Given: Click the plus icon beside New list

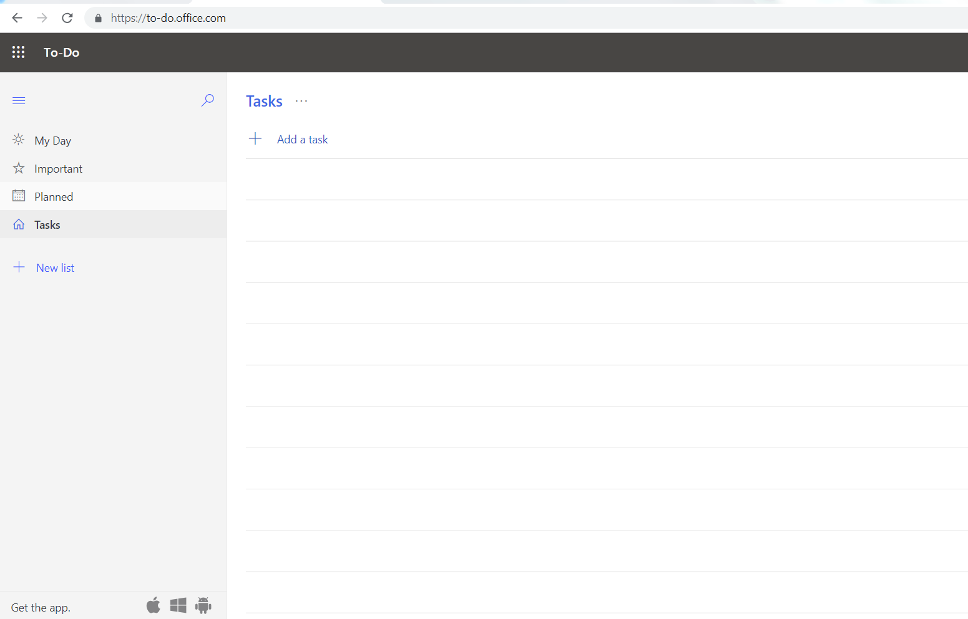Looking at the screenshot, I should pyautogui.click(x=19, y=267).
